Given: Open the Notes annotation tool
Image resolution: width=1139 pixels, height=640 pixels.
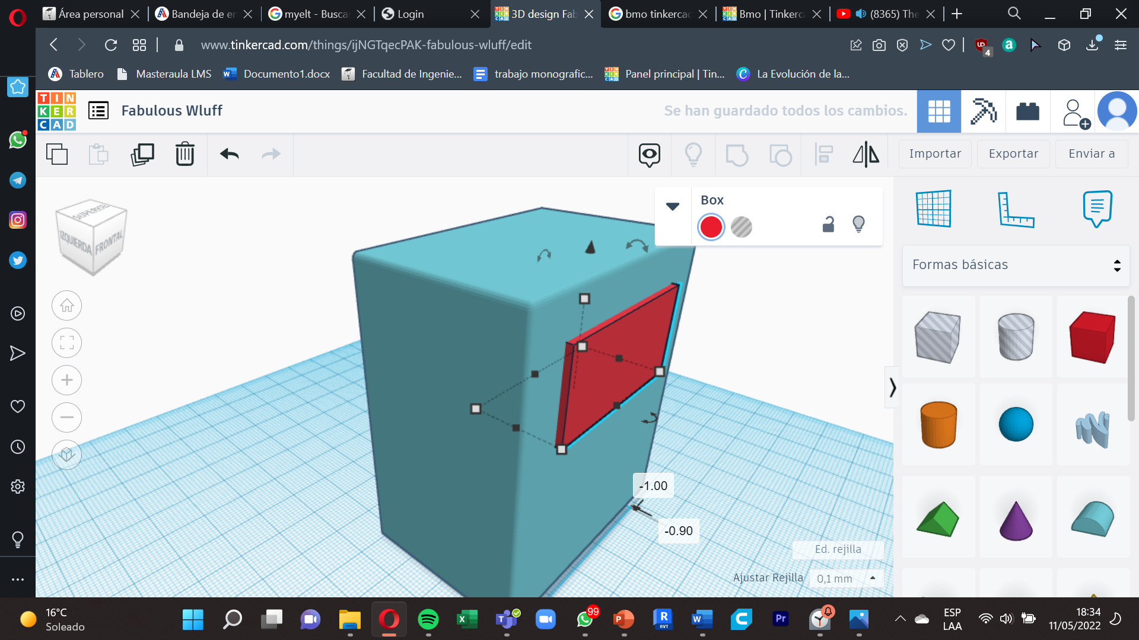Looking at the screenshot, I should tap(1097, 209).
